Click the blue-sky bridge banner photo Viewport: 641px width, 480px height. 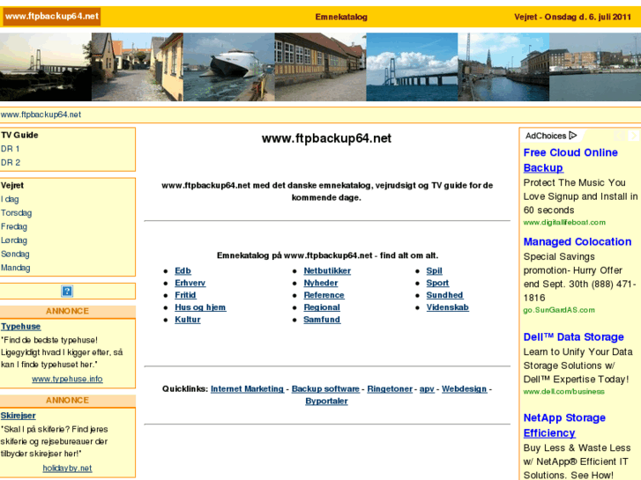point(412,67)
